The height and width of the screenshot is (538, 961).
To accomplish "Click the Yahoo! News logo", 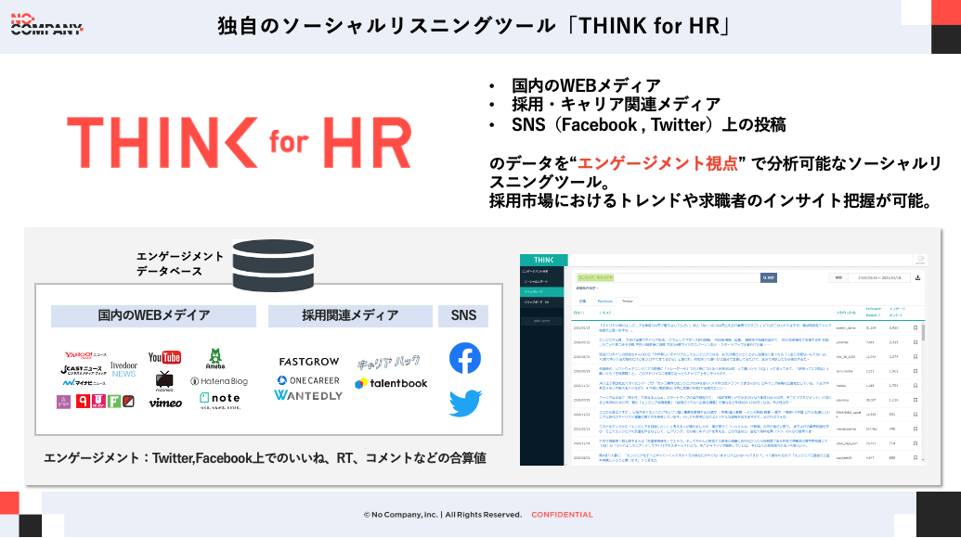I will [x=85, y=355].
